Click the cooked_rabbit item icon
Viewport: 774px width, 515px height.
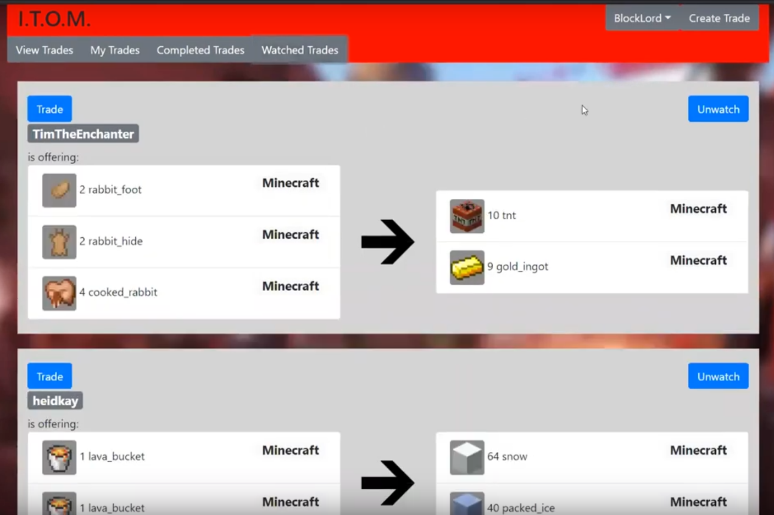tap(59, 293)
